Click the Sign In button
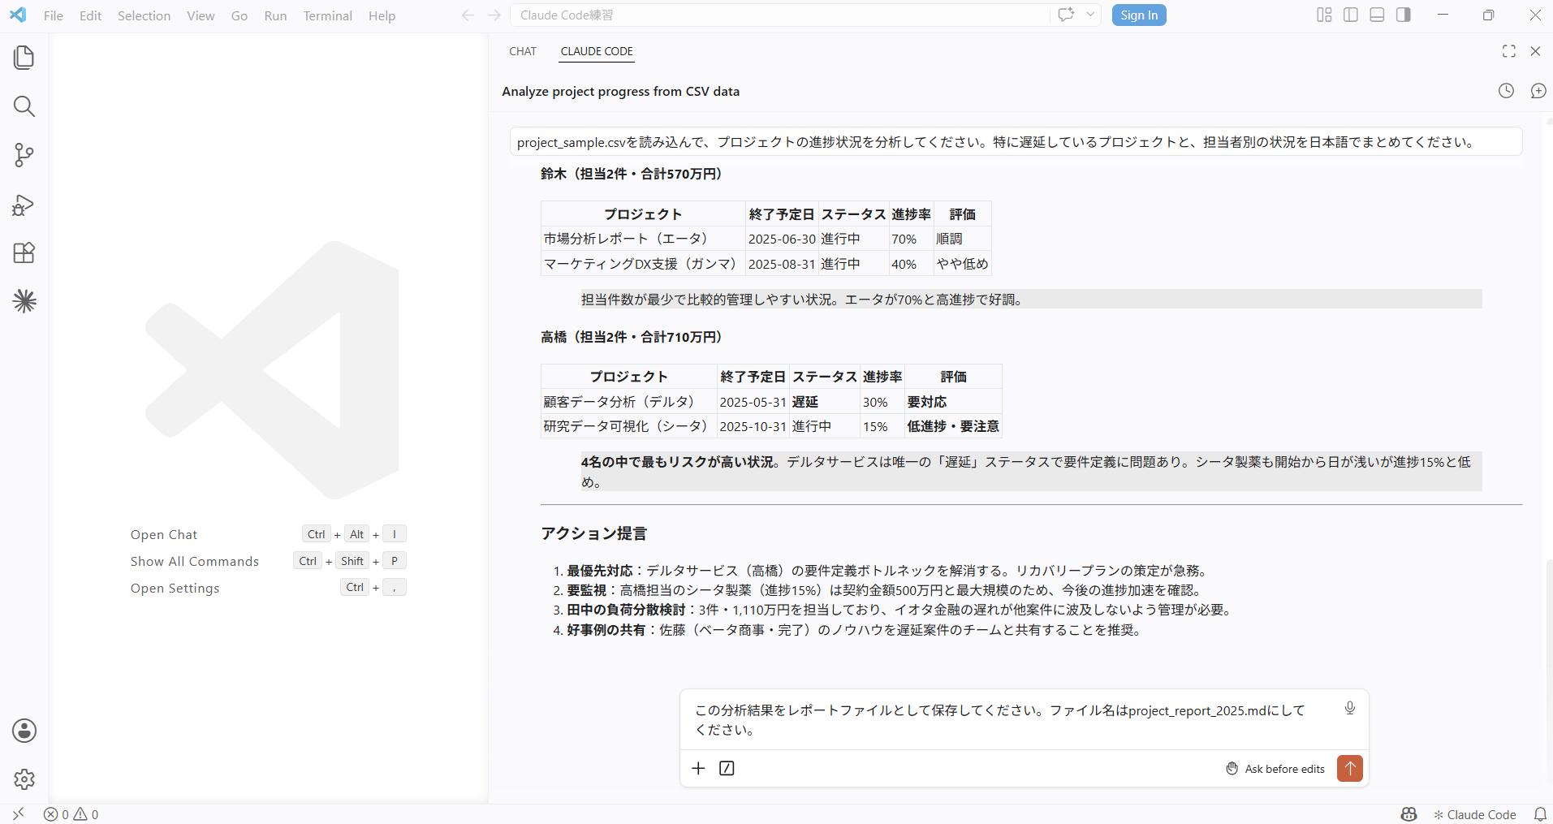The height and width of the screenshot is (824, 1553). click(1139, 15)
